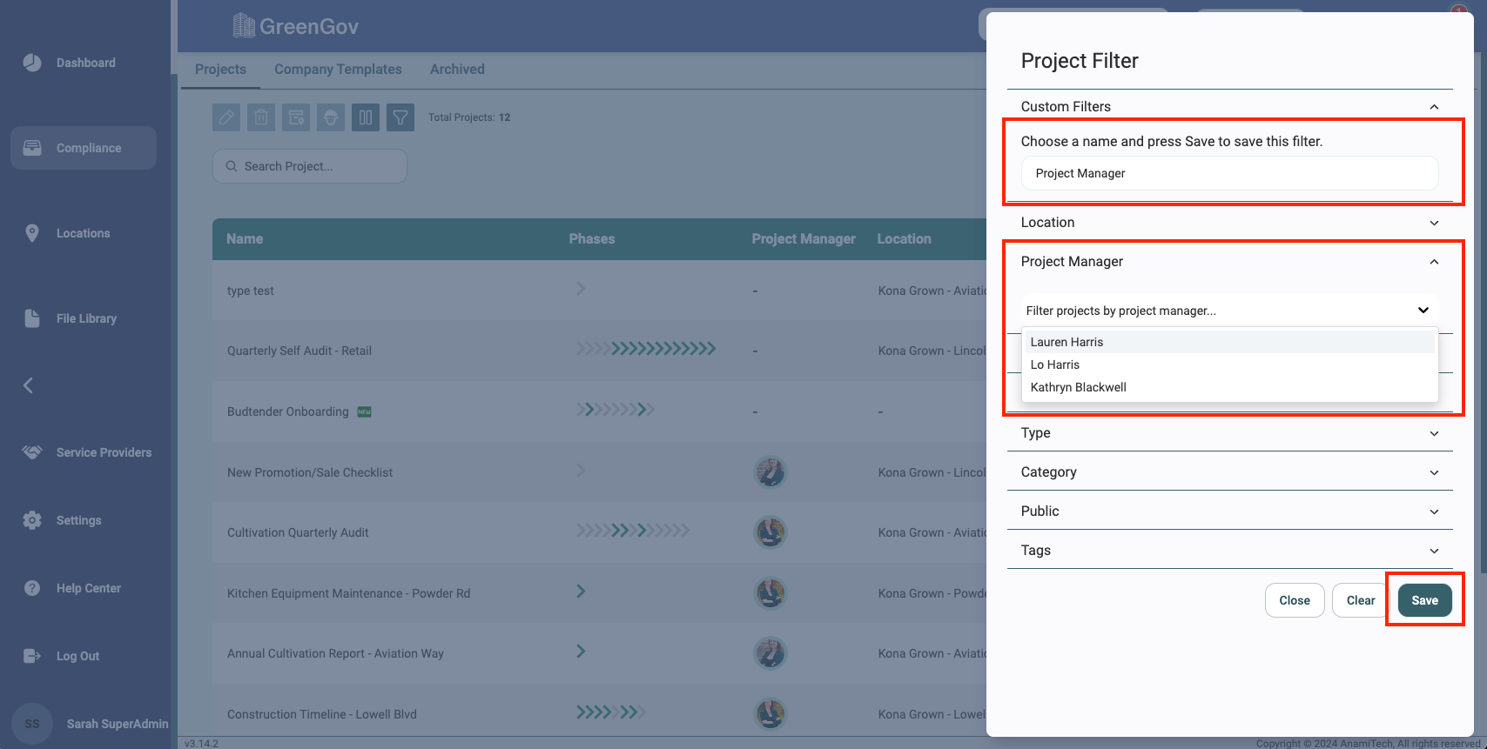Click manager avatar for Cultivation Quarterly Audit

770,532
